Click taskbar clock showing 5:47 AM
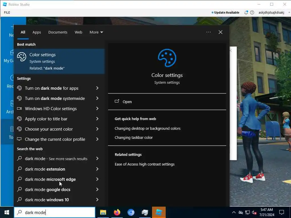This screenshot has height=218, width=291. [x=267, y=212]
